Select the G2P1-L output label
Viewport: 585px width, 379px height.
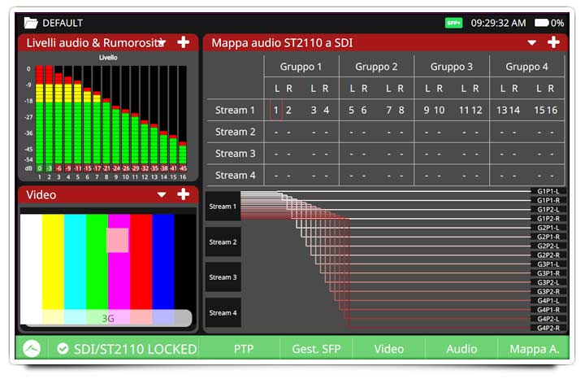(548, 228)
